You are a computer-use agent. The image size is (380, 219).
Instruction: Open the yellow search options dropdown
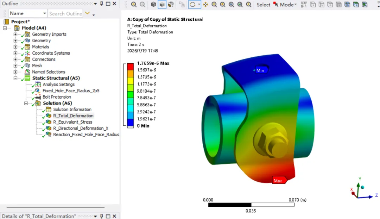click(88, 13)
